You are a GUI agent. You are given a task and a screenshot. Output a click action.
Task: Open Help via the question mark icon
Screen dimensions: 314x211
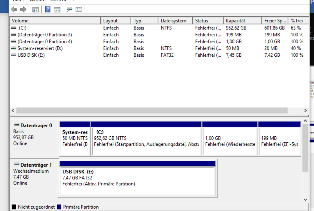click(x=48, y=9)
